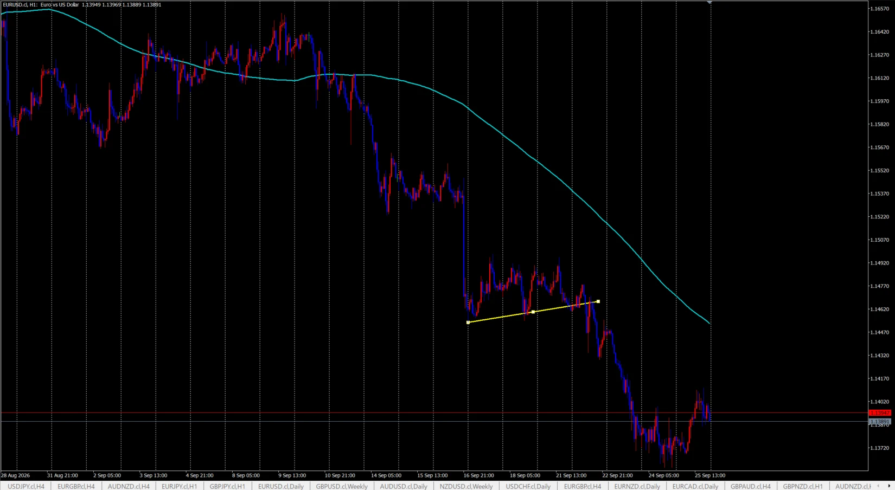This screenshot has height=490, width=895.
Task: Open the USDCHF.cl,Daily chart tab
Action: coord(528,486)
